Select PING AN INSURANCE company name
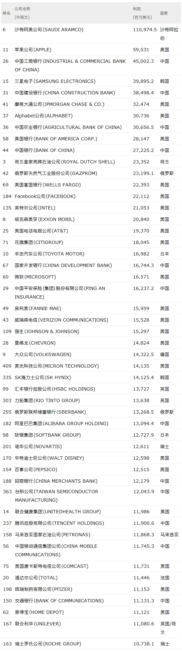 (x=60, y=293)
